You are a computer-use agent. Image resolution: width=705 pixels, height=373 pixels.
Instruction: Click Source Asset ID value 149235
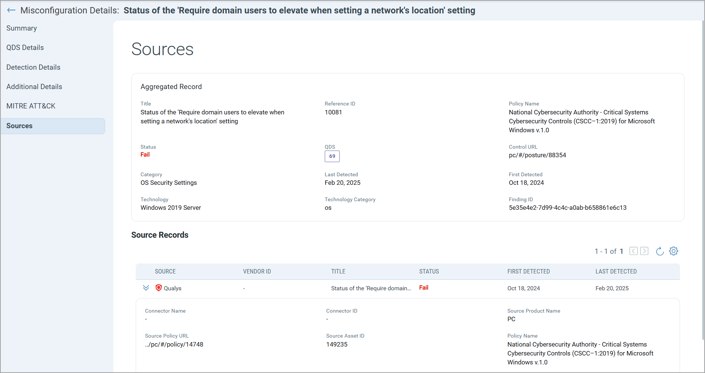pyautogui.click(x=337, y=345)
